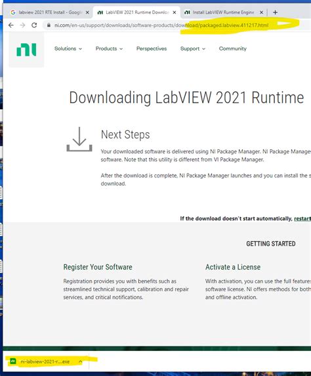Expand the Support menu
The image size is (311, 376).
click(x=193, y=49)
